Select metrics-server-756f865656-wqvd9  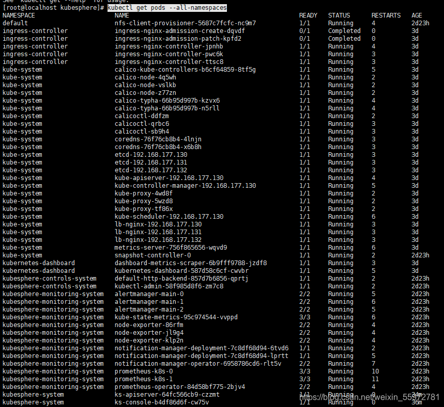click(171, 248)
